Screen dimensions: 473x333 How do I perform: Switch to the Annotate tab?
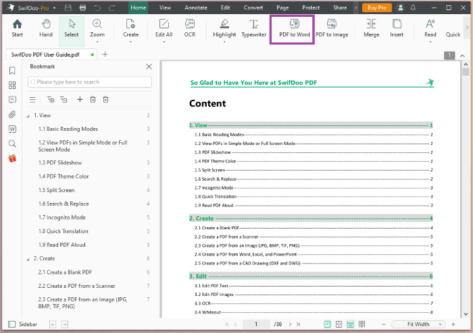click(x=196, y=7)
